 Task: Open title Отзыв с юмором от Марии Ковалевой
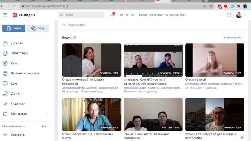click(x=83, y=81)
